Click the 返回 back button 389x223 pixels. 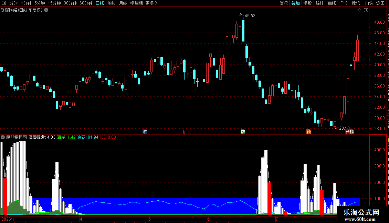[380, 3]
